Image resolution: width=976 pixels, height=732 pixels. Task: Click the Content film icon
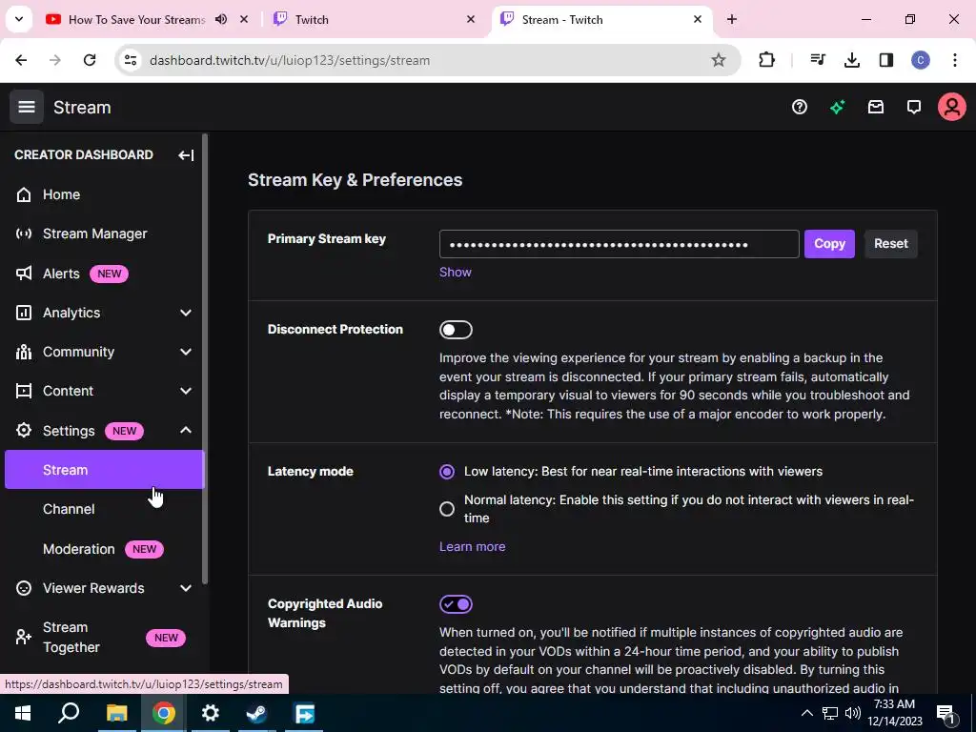coord(24,391)
